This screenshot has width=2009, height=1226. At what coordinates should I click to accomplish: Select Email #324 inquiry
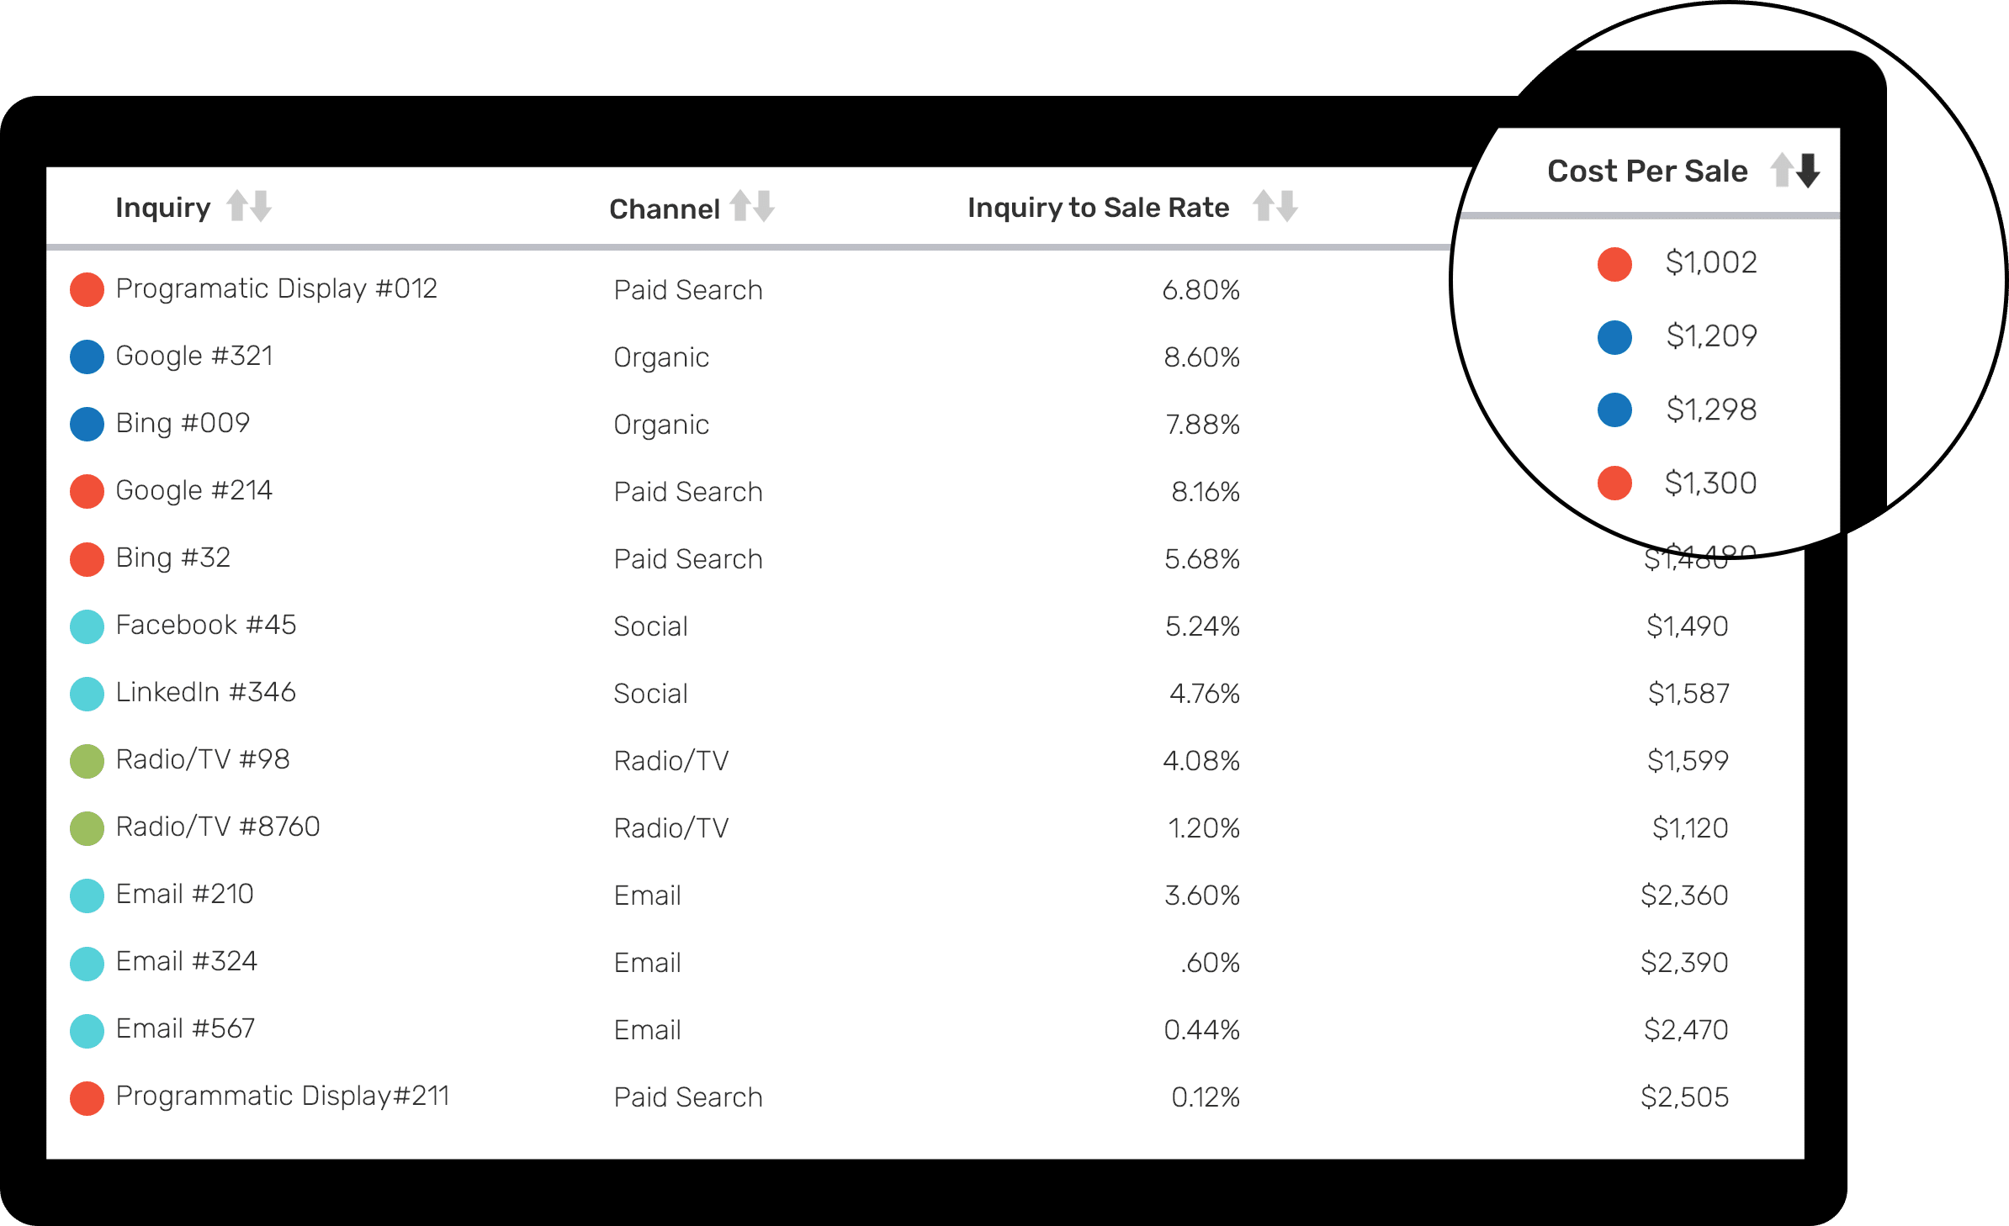point(187,961)
